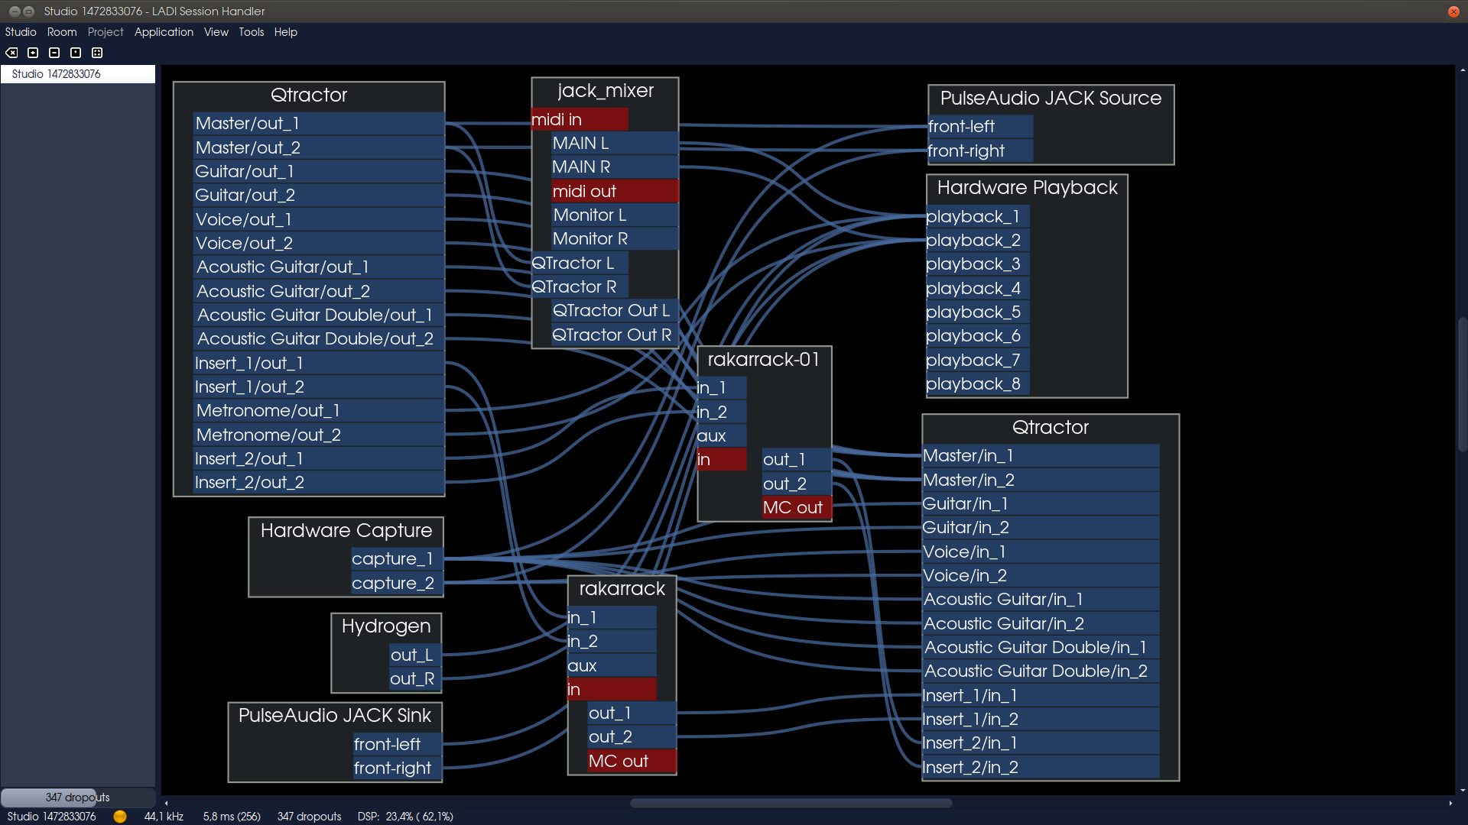Select the Master/out_2 port

click(x=319, y=147)
